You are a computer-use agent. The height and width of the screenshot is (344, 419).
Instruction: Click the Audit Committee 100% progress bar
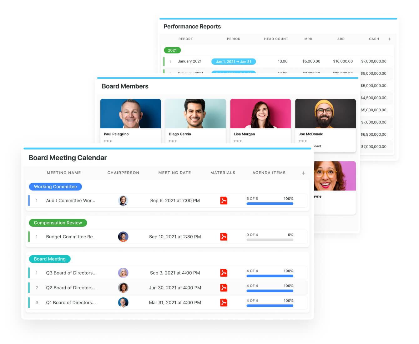[270, 204]
